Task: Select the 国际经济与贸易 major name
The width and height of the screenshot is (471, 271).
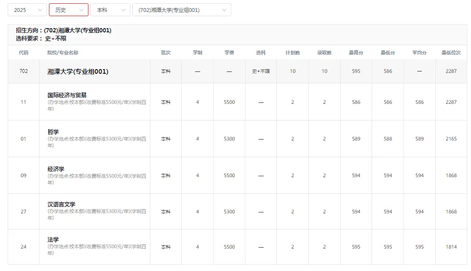Action: click(67, 95)
